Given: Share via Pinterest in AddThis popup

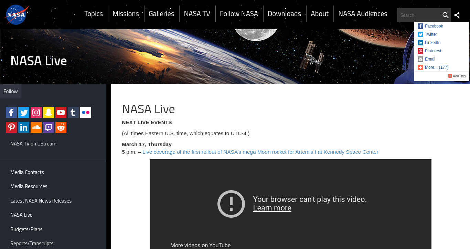Looking at the screenshot, I should pyautogui.click(x=429, y=51).
